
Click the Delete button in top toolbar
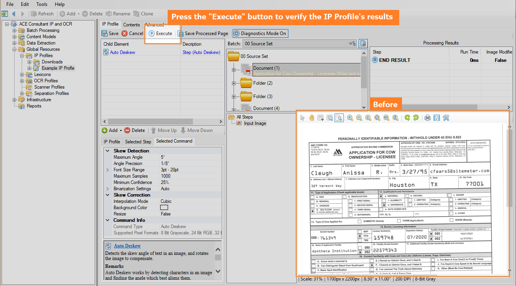pos(92,14)
